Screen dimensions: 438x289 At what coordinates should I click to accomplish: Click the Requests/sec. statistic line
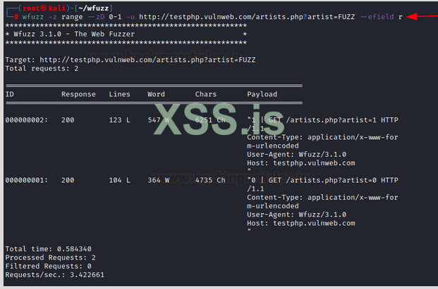coord(53,275)
